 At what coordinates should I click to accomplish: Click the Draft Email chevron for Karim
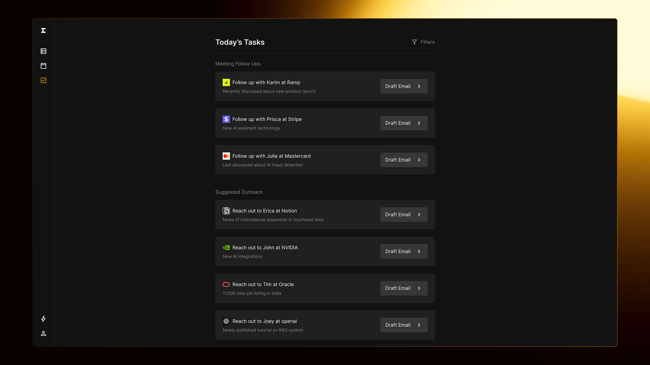point(419,86)
